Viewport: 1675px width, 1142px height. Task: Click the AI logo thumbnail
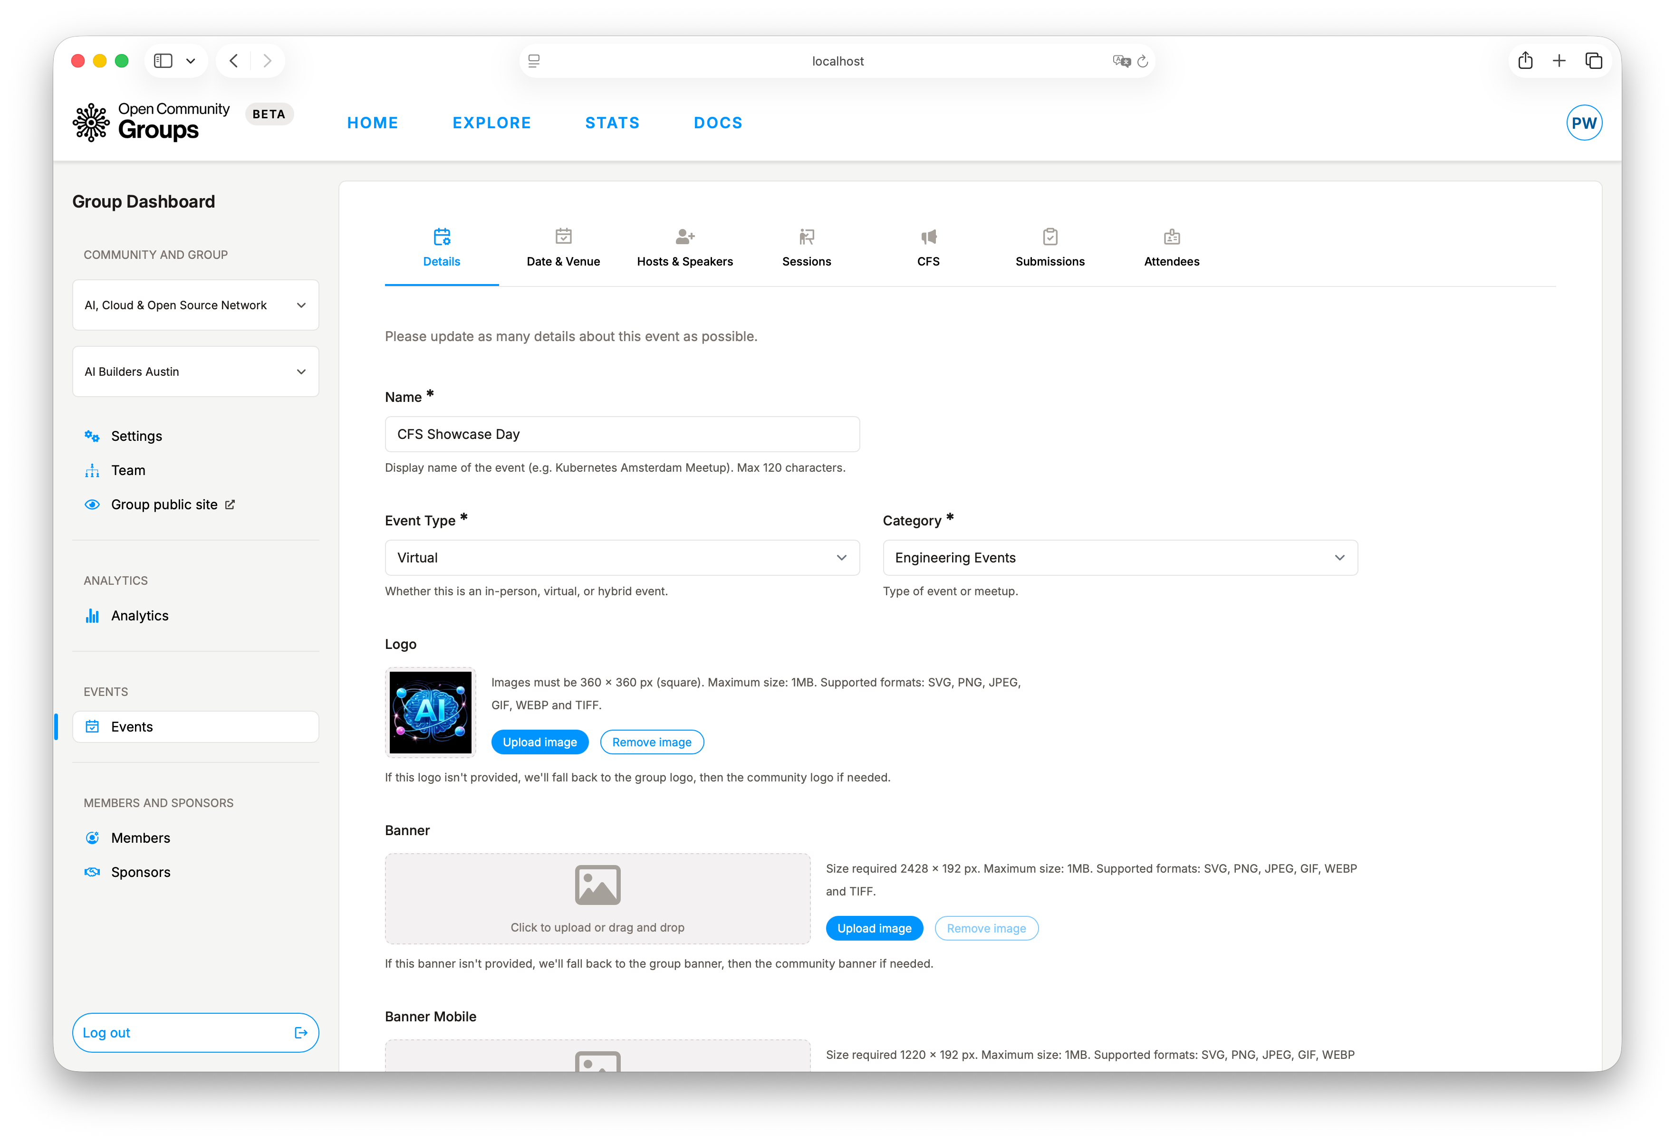coord(430,713)
